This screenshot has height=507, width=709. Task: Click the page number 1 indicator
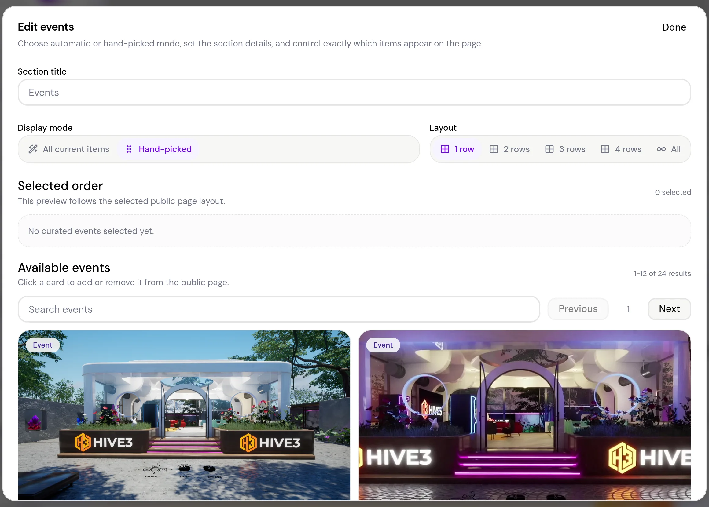pyautogui.click(x=628, y=309)
